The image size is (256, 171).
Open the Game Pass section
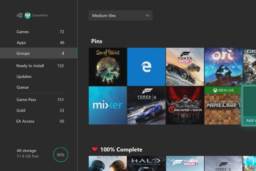(39, 99)
